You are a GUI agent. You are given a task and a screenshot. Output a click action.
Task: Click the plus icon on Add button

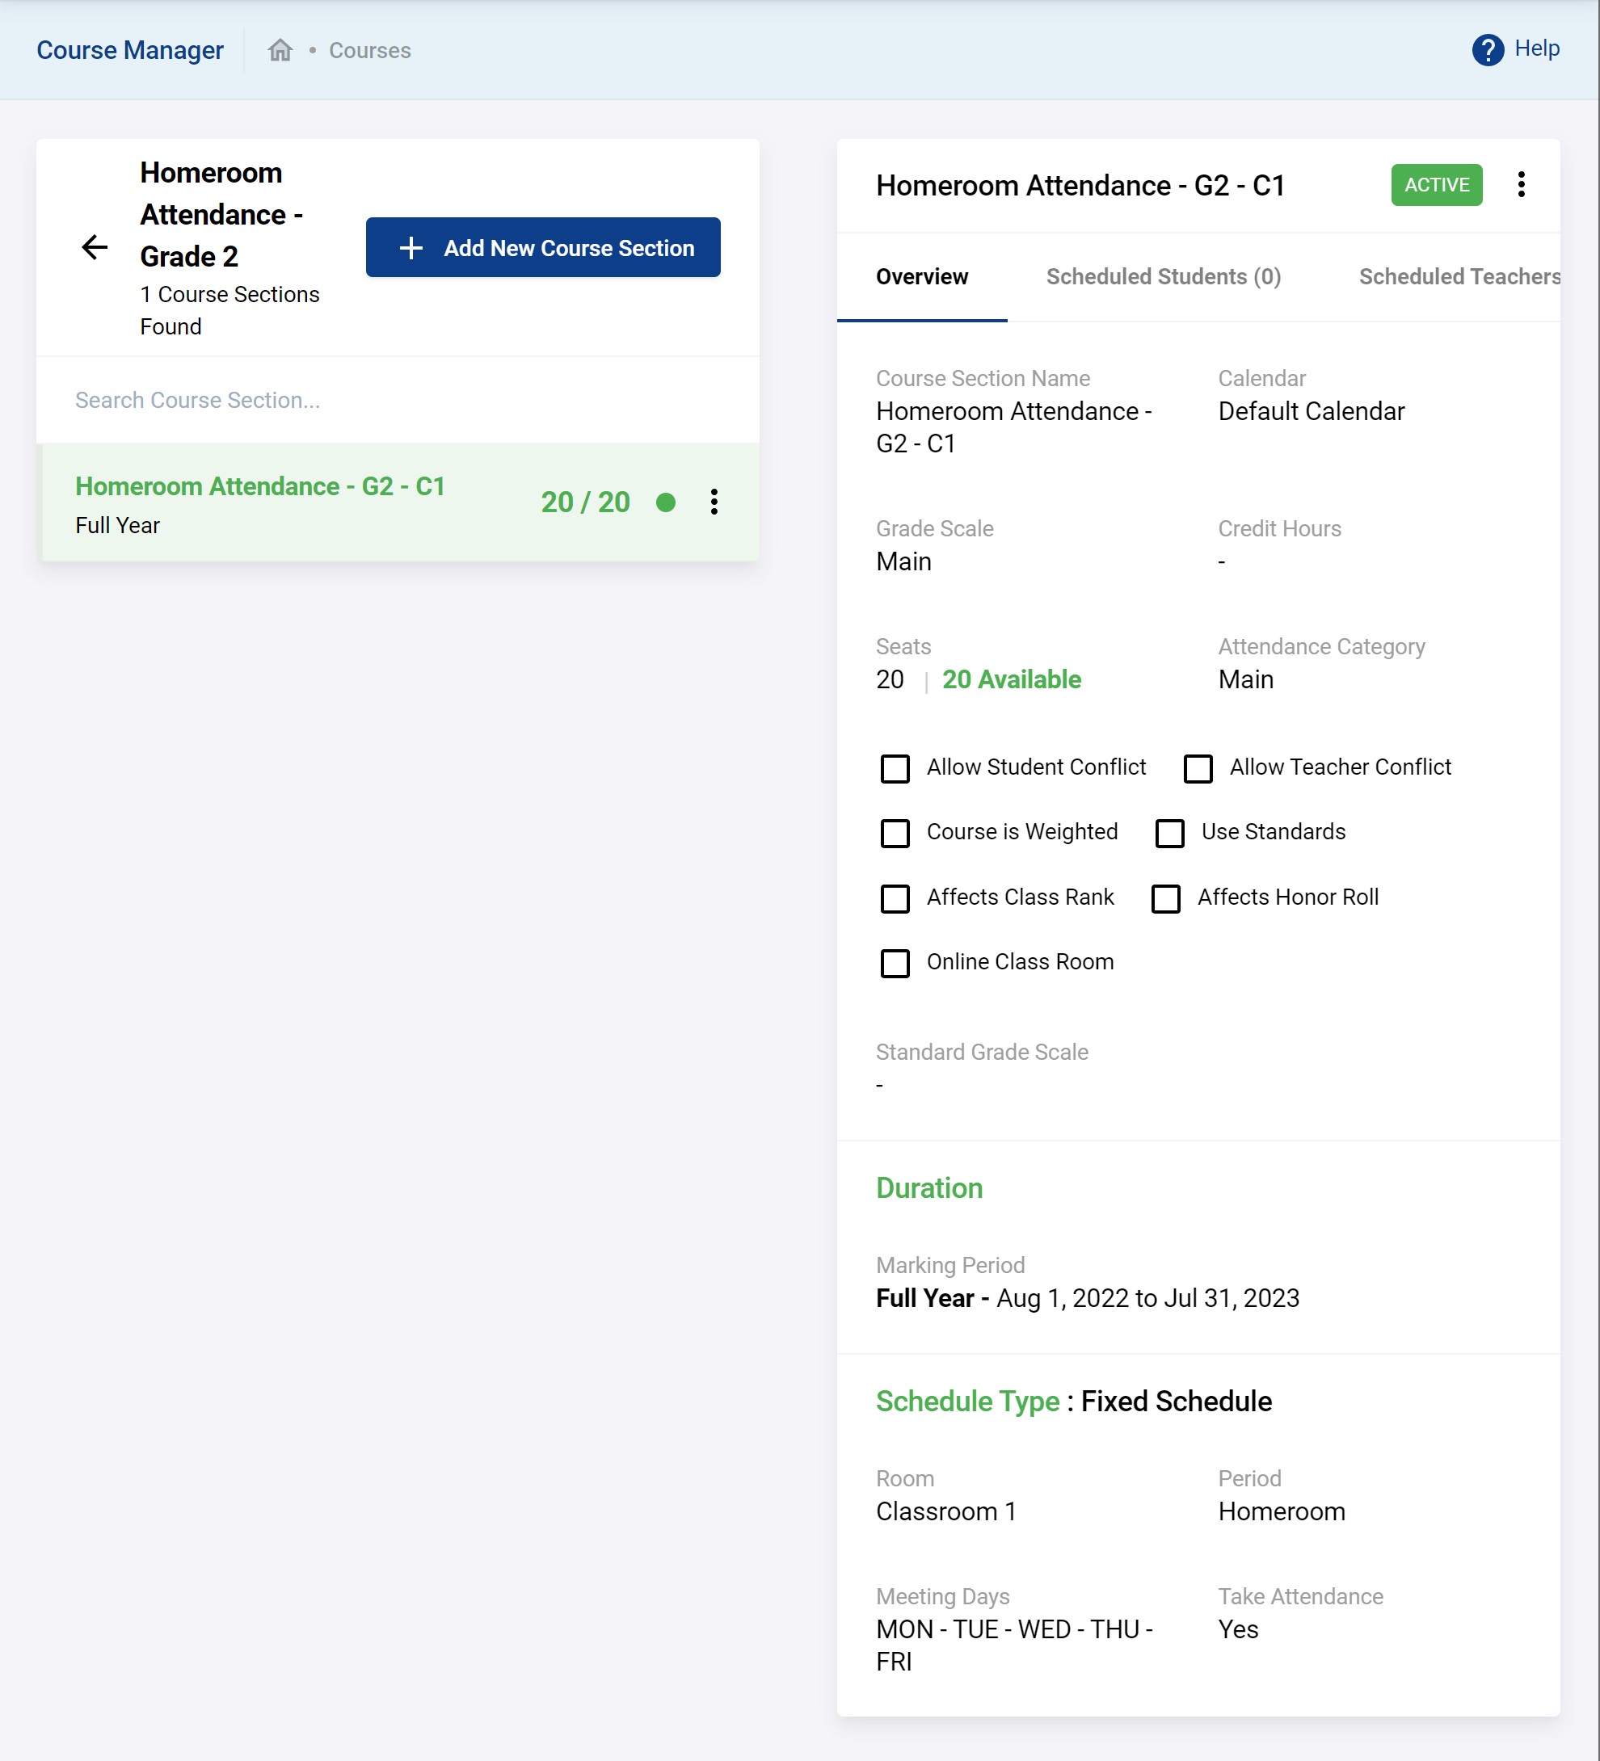click(x=411, y=248)
